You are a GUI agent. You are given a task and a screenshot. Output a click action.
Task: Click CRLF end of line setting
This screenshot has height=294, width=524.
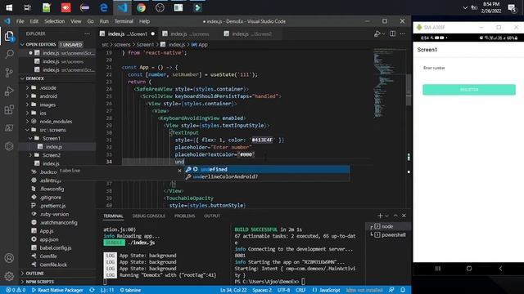[300, 290]
